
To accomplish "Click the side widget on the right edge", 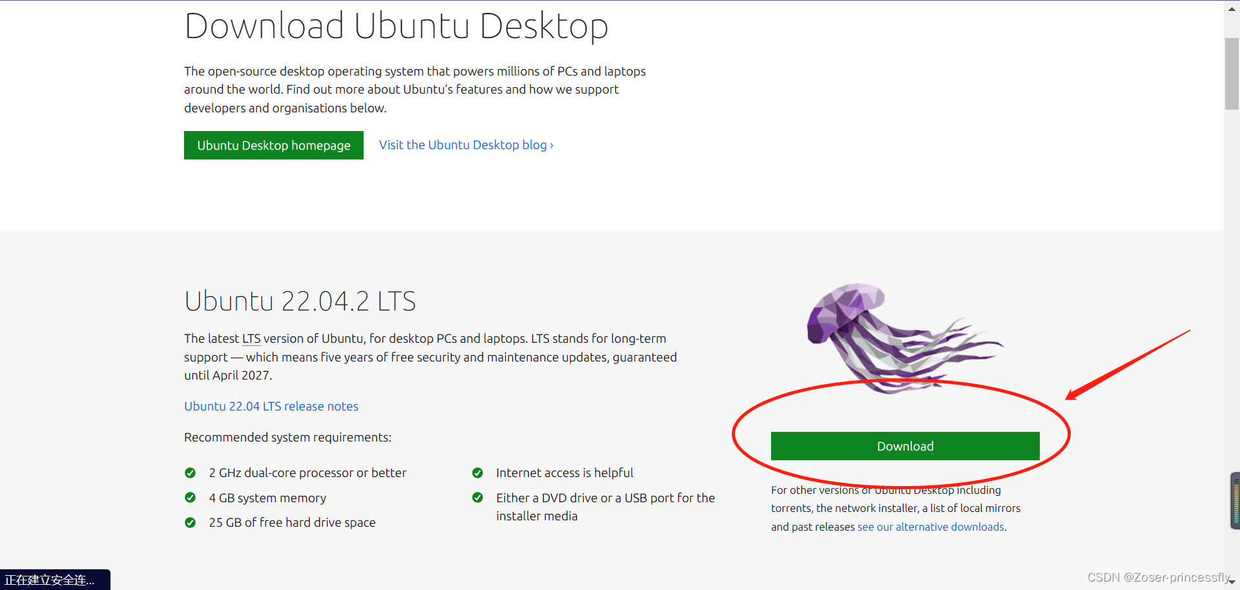I will click(1235, 501).
